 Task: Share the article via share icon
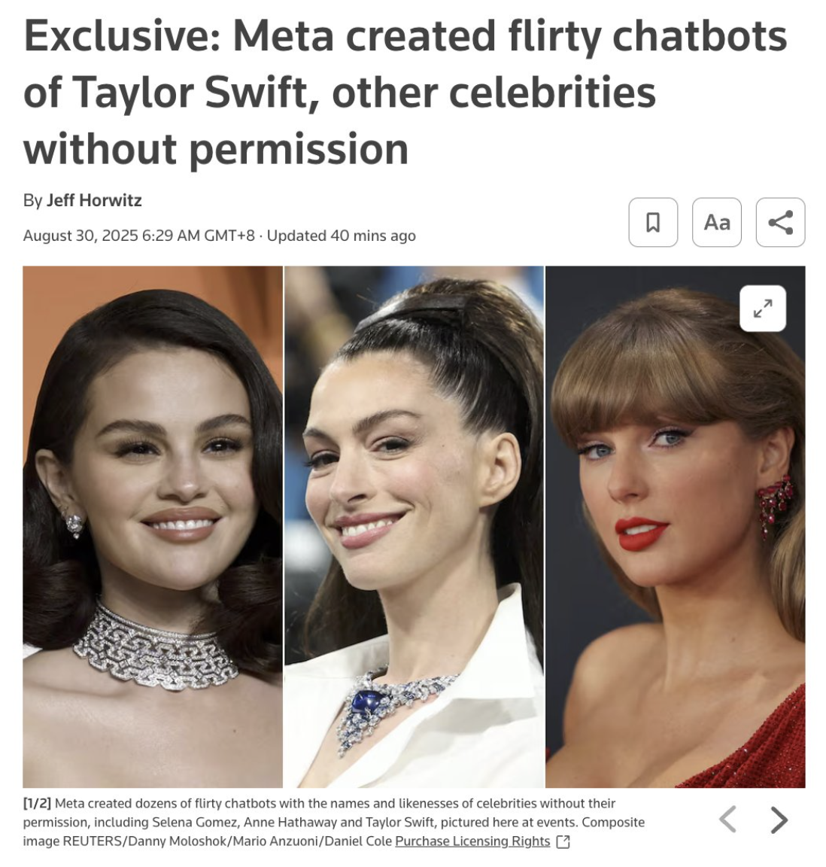780,222
